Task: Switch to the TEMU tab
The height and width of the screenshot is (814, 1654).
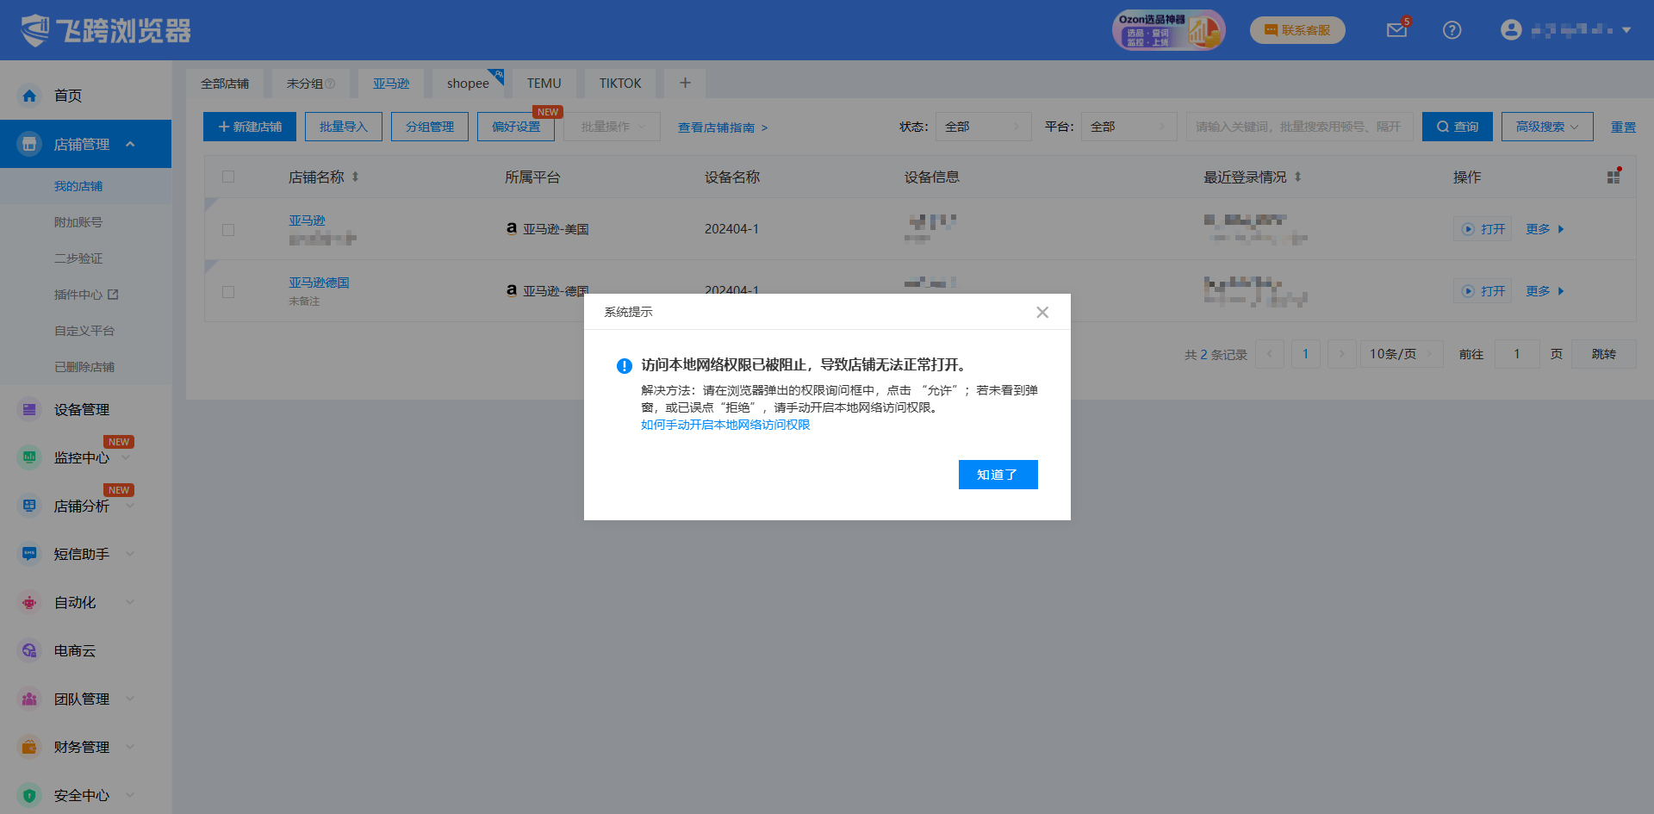Action: pos(544,84)
